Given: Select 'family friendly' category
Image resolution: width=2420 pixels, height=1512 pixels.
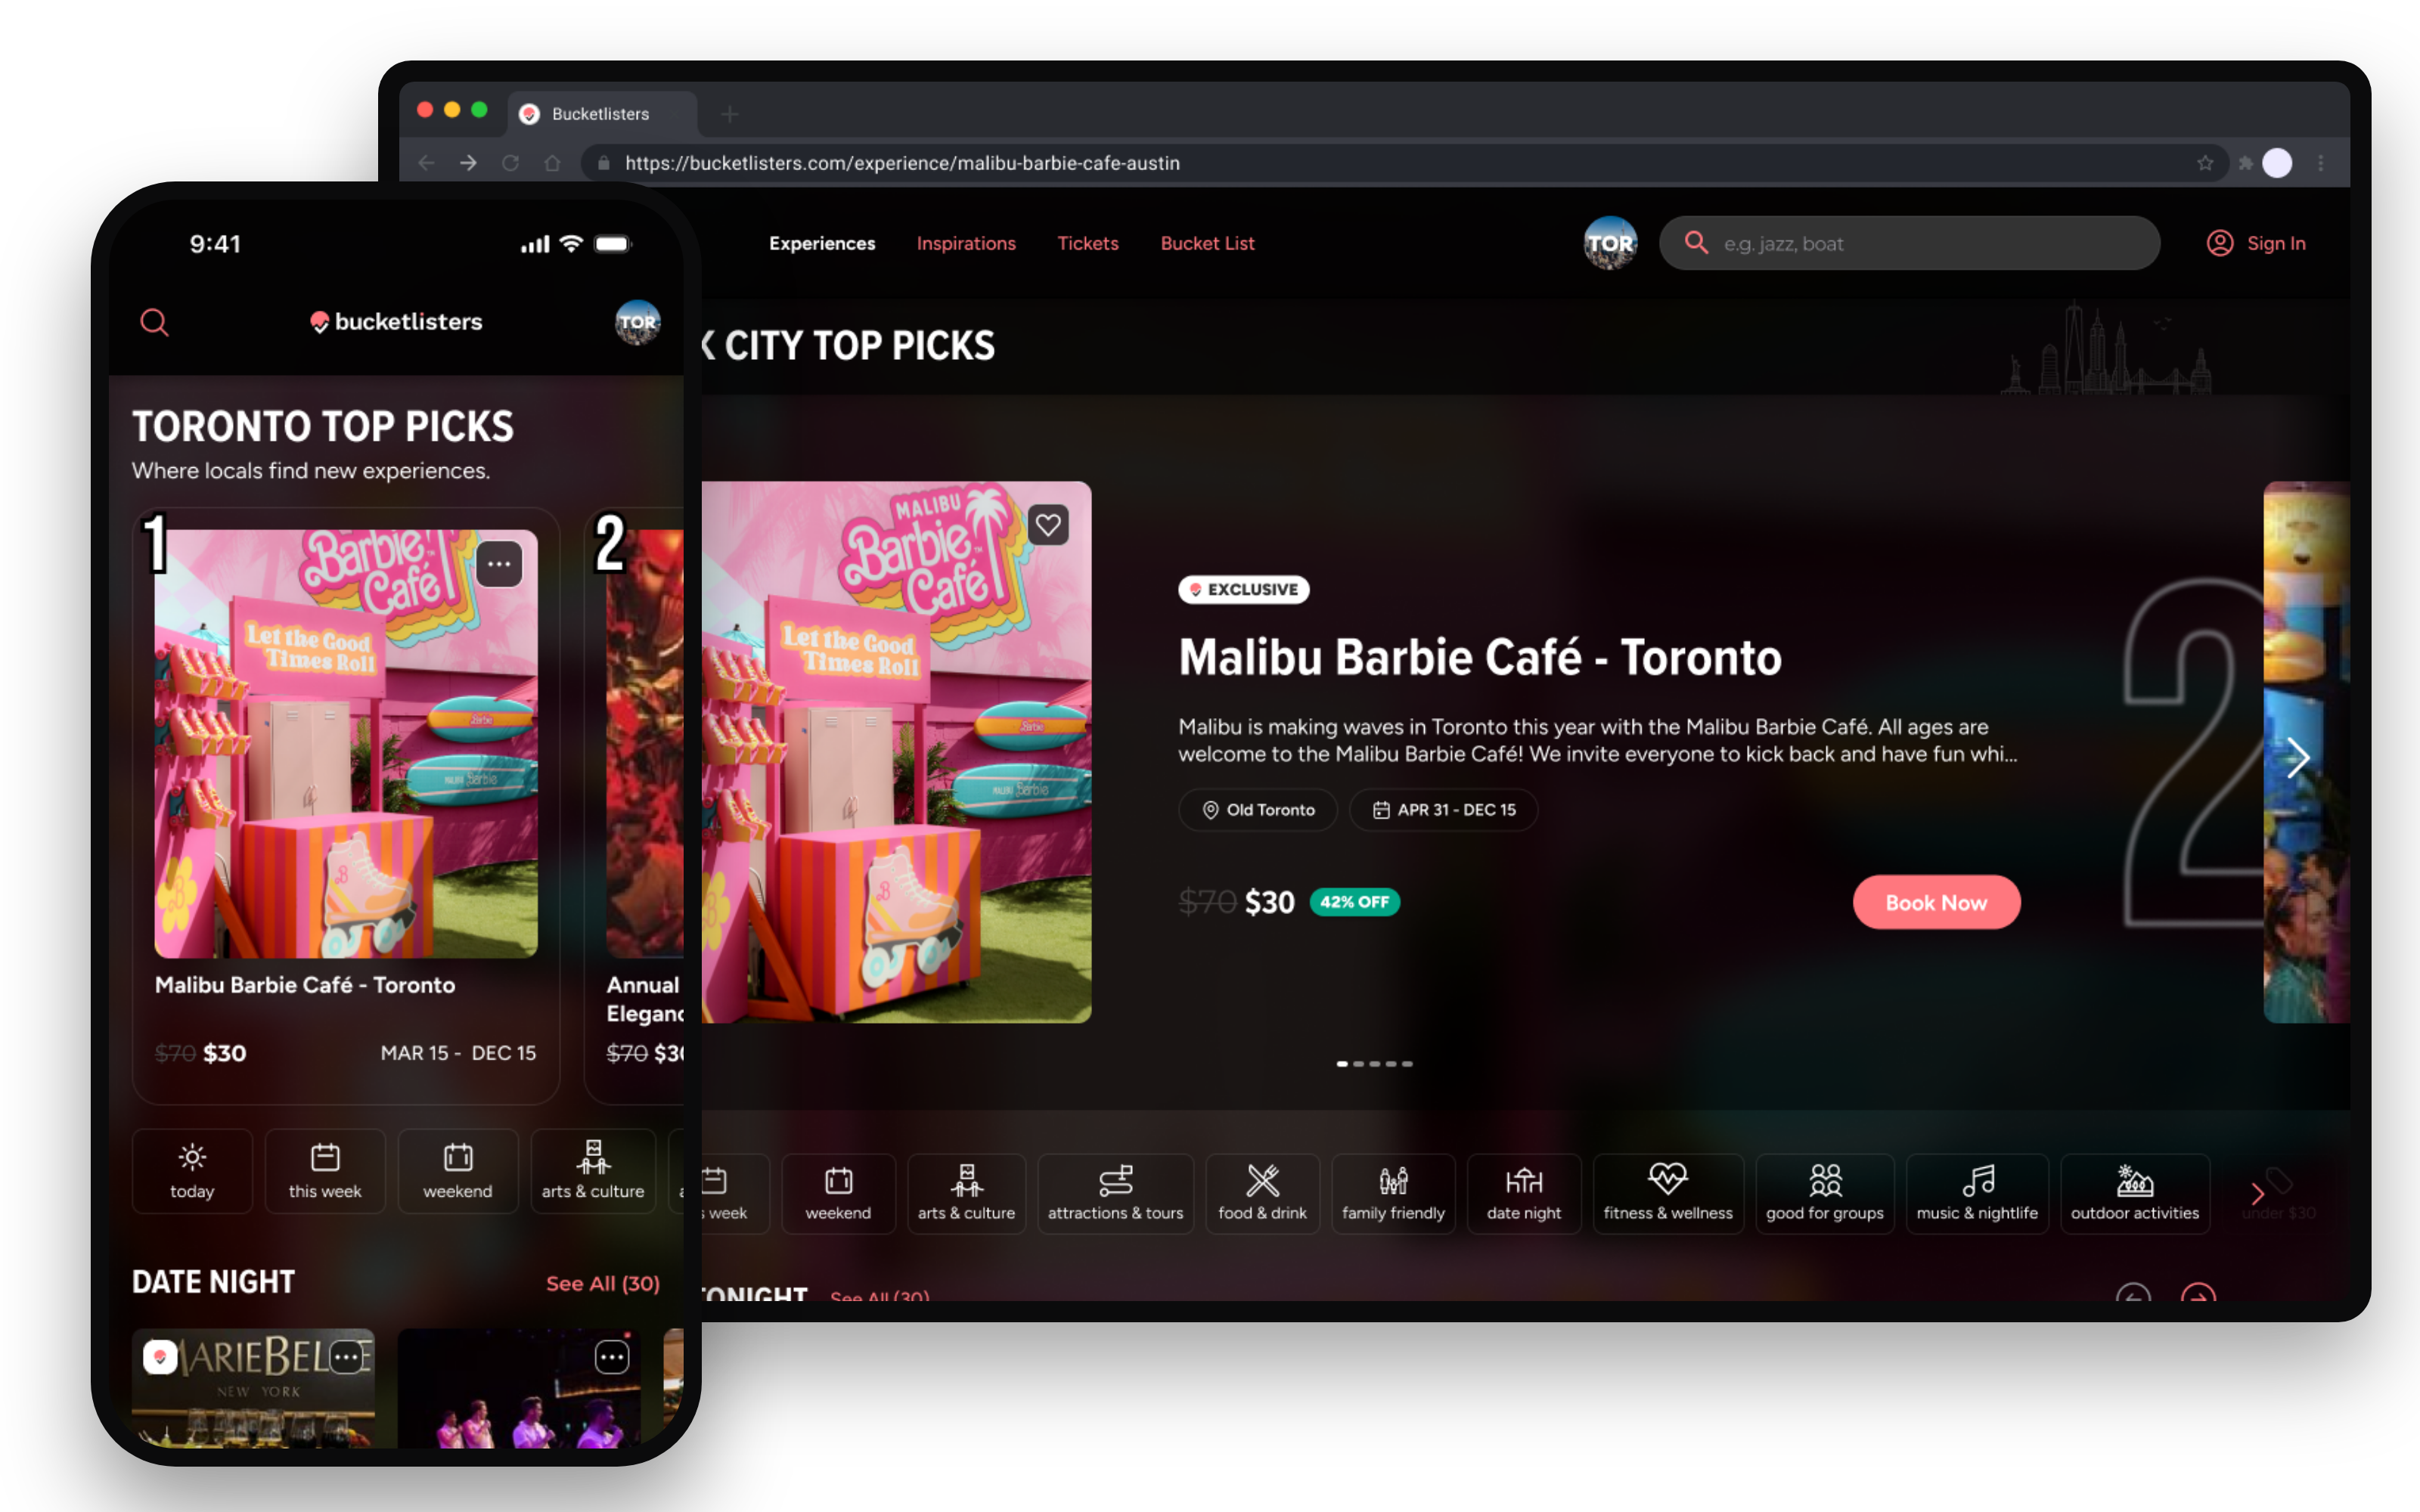Looking at the screenshot, I should tap(1393, 1194).
